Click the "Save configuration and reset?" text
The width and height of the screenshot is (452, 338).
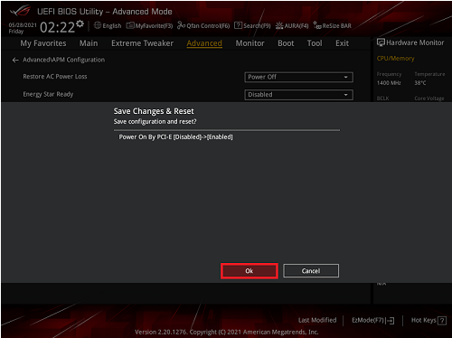point(155,122)
